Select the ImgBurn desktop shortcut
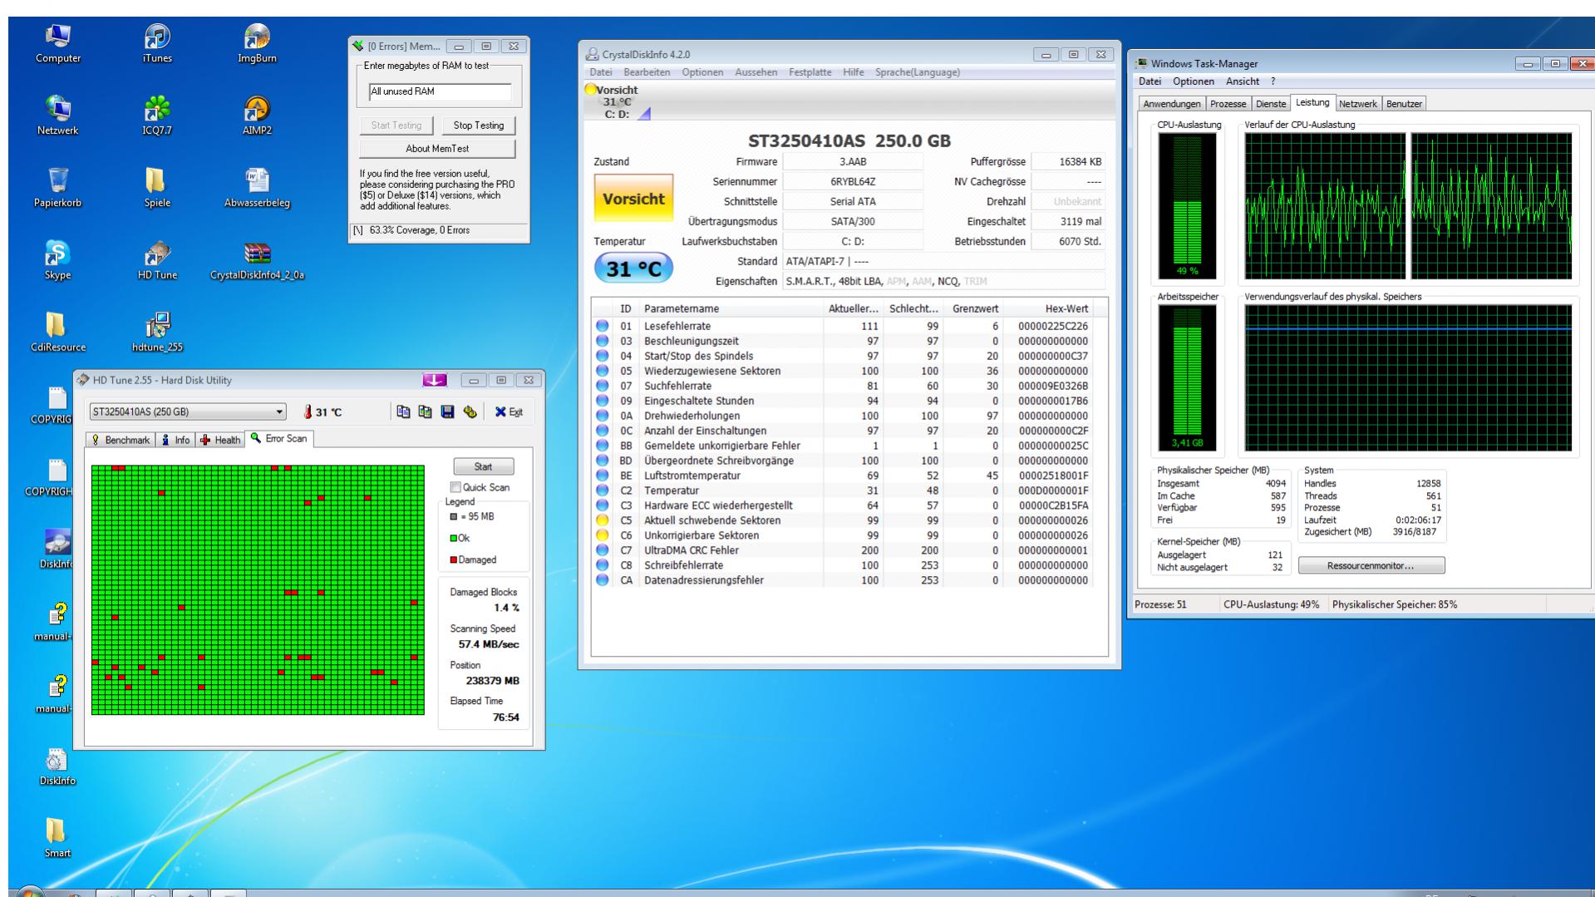The image size is (1595, 897). tap(257, 44)
